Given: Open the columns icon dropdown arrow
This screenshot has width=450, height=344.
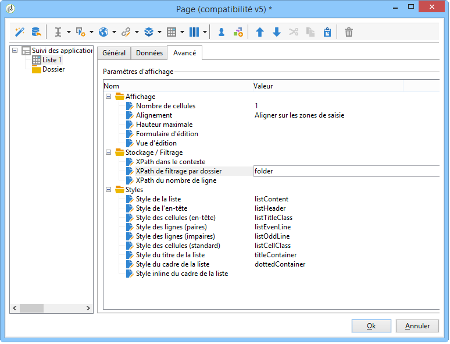Looking at the screenshot, I should pyautogui.click(x=205, y=32).
